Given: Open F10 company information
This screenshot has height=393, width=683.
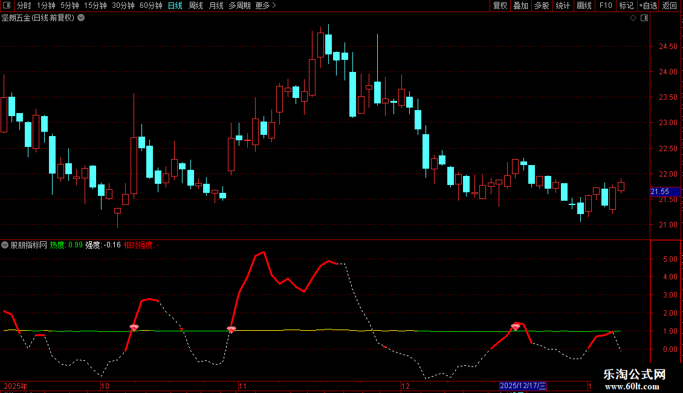Looking at the screenshot, I should (x=606, y=5).
